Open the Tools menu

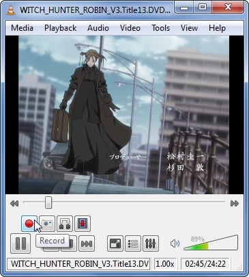coord(161,28)
